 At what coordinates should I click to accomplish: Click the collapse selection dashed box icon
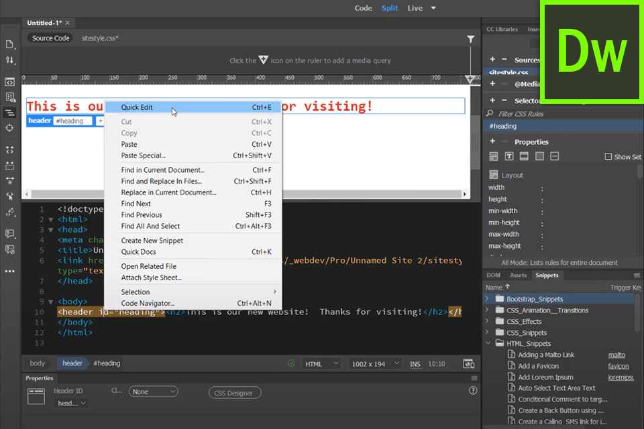coord(9,166)
